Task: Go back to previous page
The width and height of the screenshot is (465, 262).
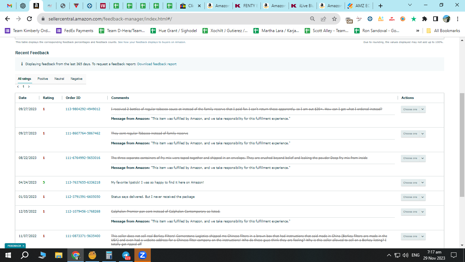Action: pyautogui.click(x=8, y=19)
